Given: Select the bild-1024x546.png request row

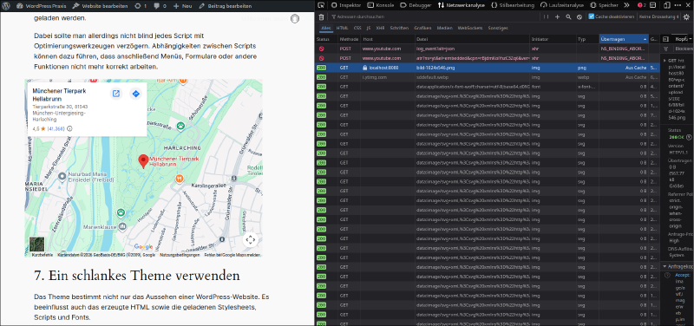Looking at the screenshot, I should pos(488,68).
